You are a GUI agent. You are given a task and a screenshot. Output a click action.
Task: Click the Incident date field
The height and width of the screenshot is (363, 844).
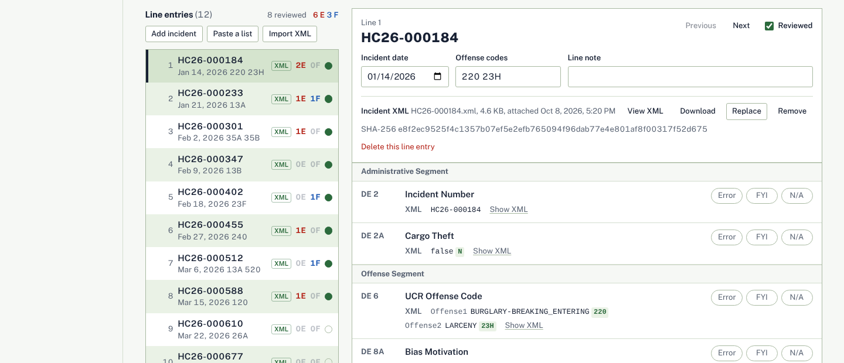405,77
